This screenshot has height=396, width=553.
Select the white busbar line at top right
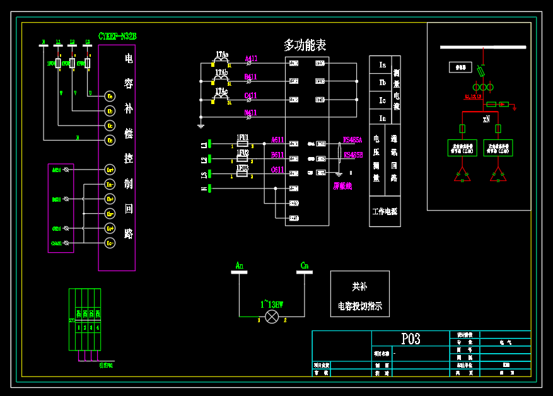483,47
